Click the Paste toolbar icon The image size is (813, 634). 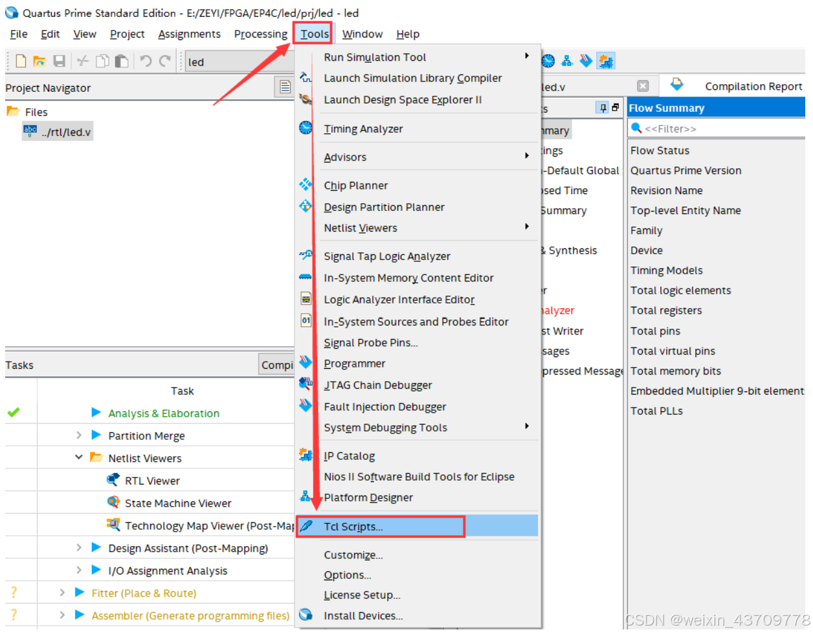point(121,61)
